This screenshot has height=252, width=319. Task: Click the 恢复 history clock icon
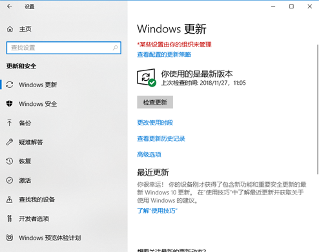coord(10,161)
